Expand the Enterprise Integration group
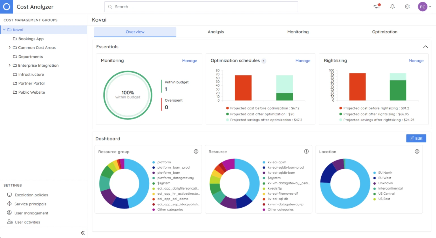Screen dimensions: 436x238 coord(10,65)
